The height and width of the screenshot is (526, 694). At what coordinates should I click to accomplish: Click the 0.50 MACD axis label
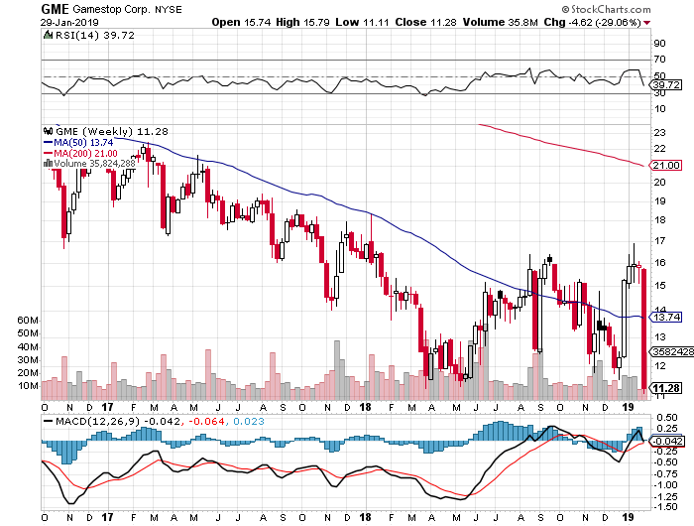pyautogui.click(x=667, y=418)
